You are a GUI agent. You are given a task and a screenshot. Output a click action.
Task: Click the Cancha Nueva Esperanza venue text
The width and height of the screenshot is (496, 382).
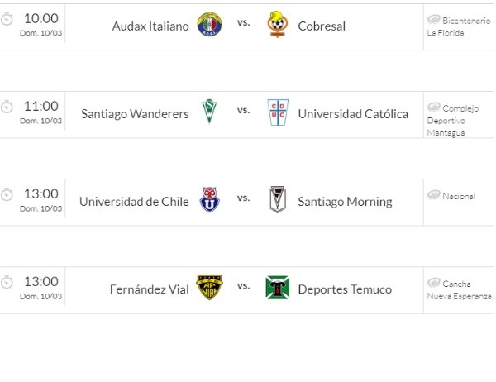[459, 290]
